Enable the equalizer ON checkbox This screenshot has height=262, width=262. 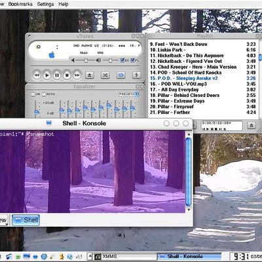click(33, 94)
